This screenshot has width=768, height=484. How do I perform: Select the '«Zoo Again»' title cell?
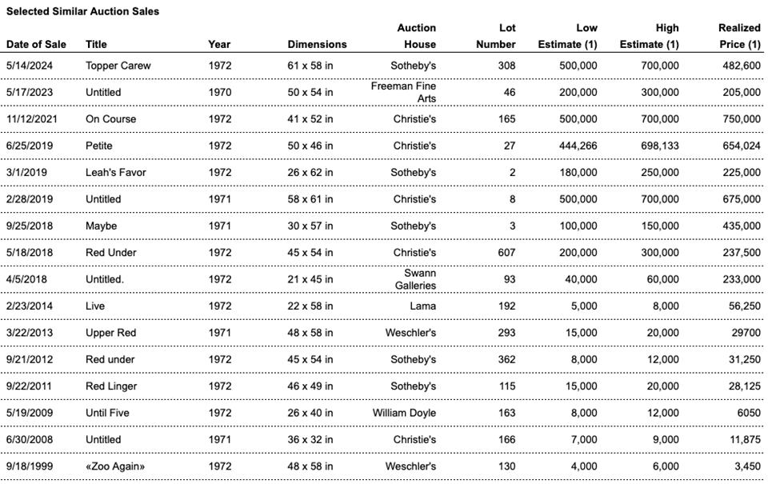pyautogui.click(x=115, y=466)
